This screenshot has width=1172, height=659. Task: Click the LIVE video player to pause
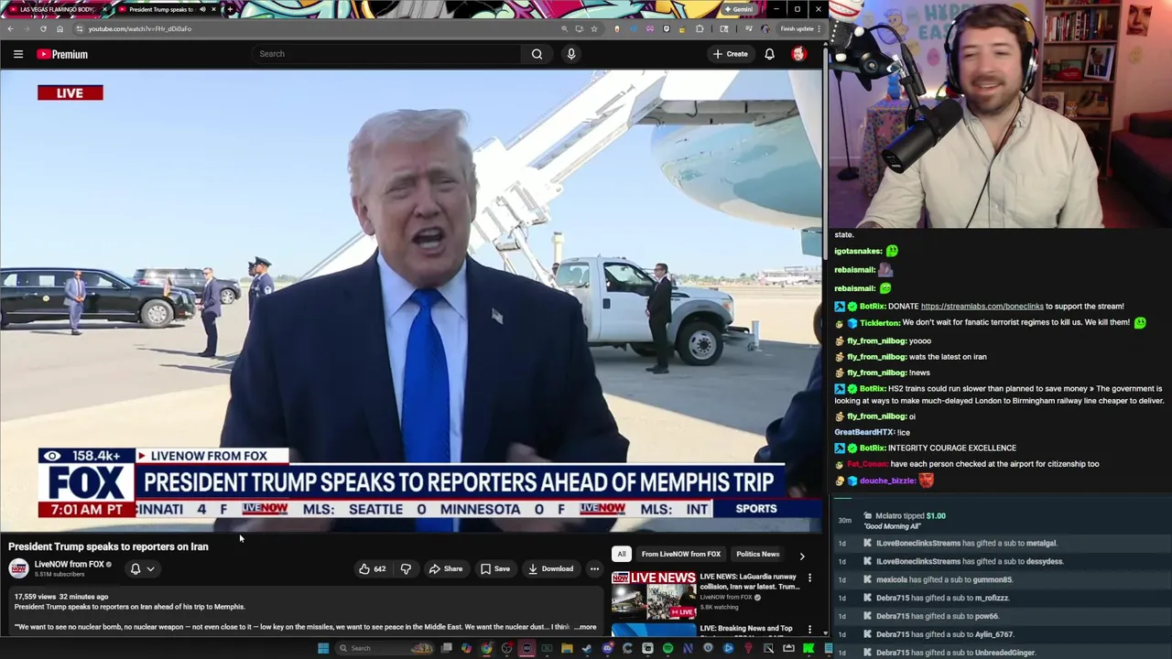click(411, 302)
